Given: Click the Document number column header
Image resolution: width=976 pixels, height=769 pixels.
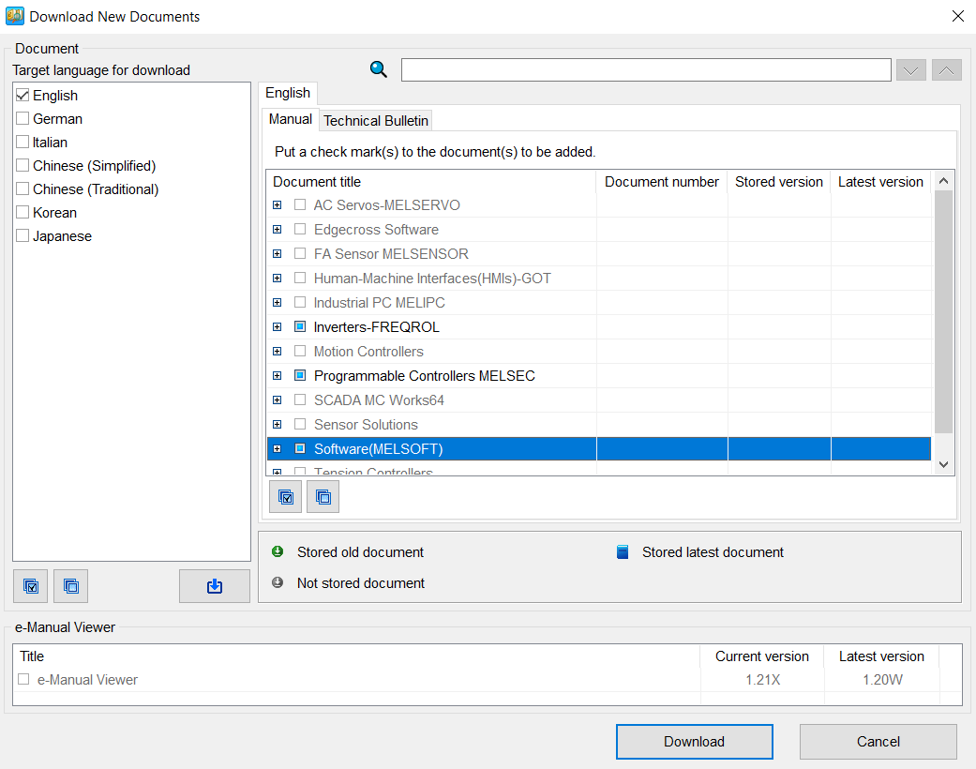Looking at the screenshot, I should 662,182.
